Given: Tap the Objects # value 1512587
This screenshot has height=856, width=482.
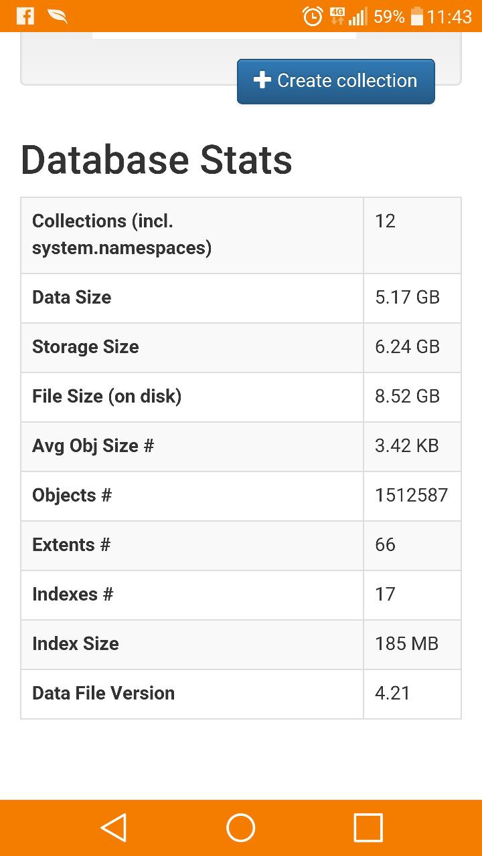Looking at the screenshot, I should point(411,496).
